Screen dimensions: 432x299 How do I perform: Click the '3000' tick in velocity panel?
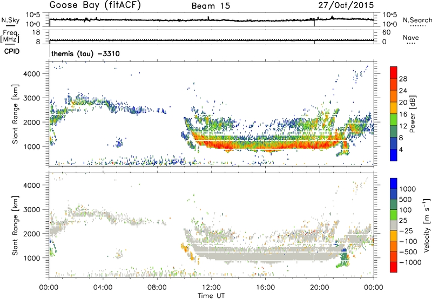pos(32,209)
